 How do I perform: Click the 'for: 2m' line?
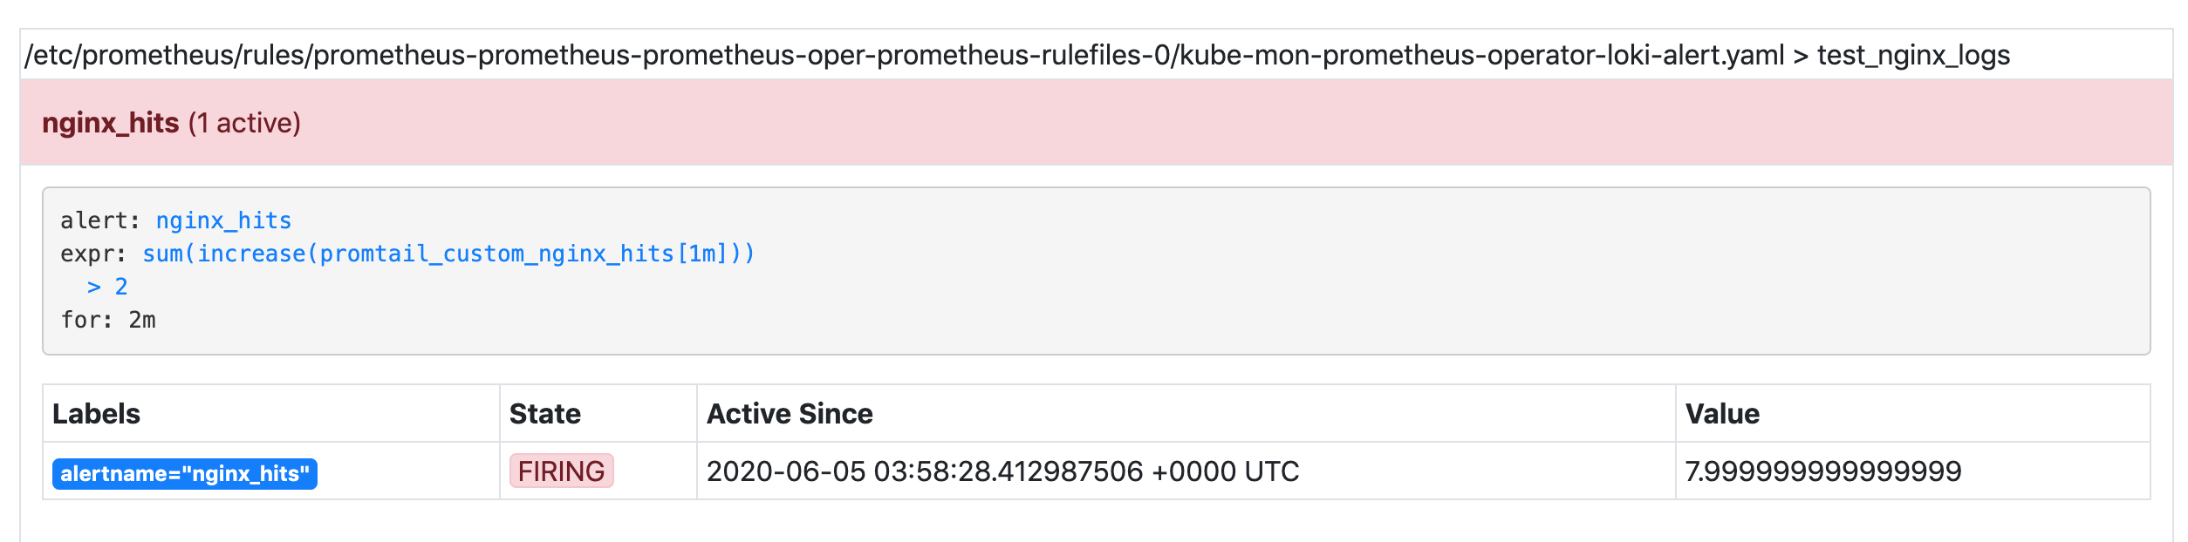coord(108,320)
